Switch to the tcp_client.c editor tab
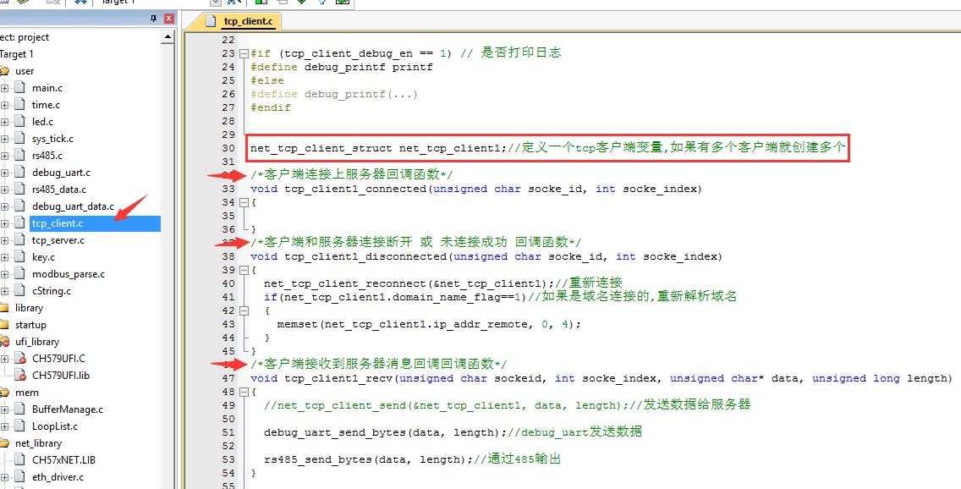Viewport: 961px width, 489px height. 247,21
